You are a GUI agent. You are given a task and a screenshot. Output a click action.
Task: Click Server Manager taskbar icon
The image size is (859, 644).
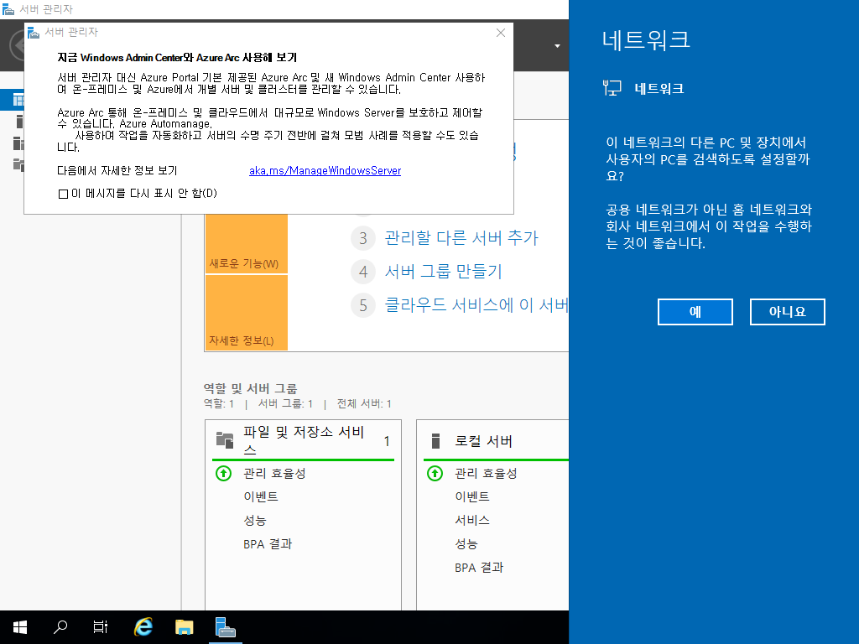225,627
